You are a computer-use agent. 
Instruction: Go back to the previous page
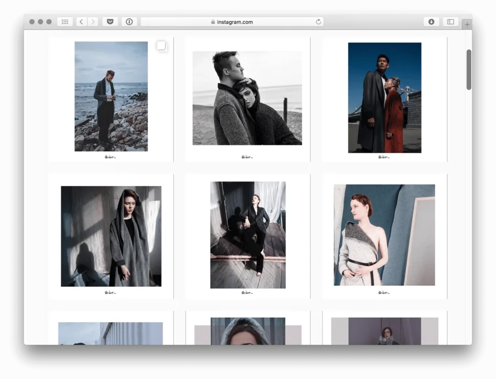(81, 22)
